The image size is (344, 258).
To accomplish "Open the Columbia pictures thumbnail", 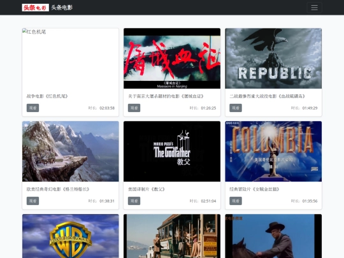I will 273,152.
